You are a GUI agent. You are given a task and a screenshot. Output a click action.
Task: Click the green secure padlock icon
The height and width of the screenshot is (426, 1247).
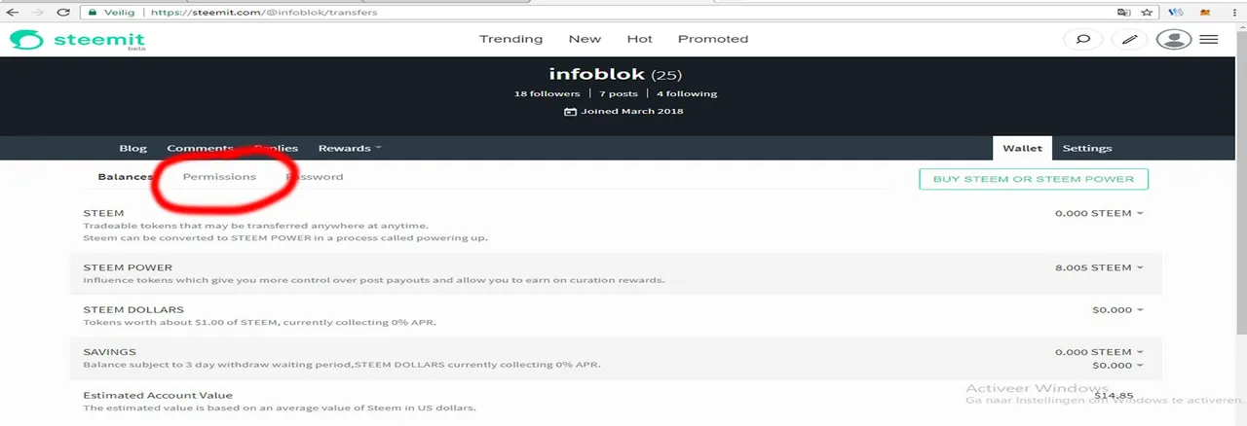point(92,13)
